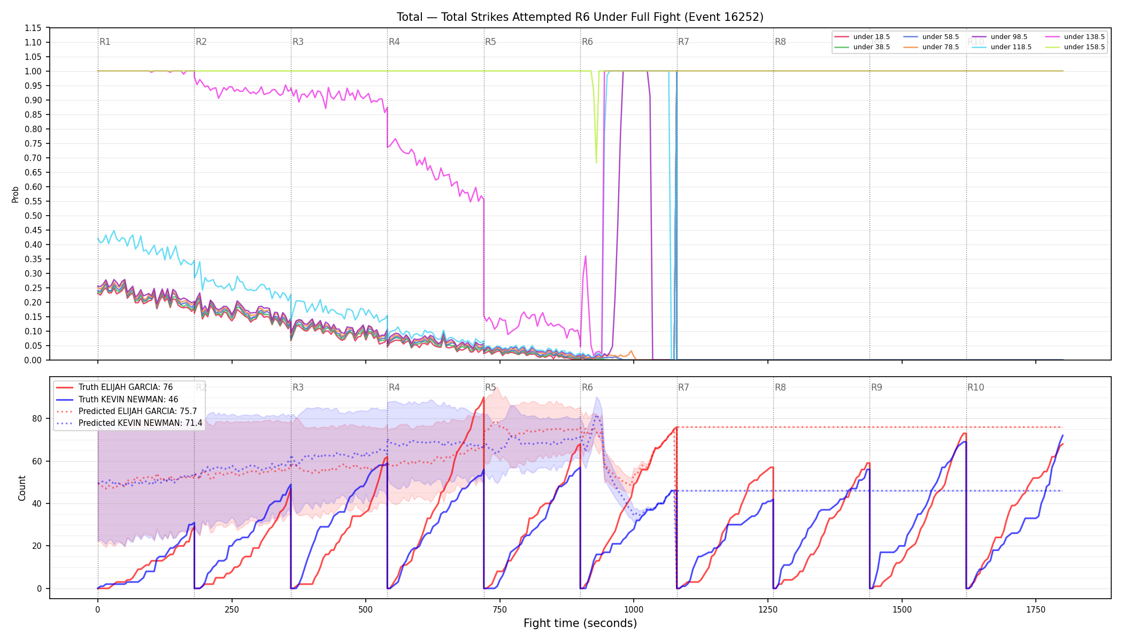Click the 1250 tick on the time axis
Screen dimensions: 1123x642
[x=768, y=609]
